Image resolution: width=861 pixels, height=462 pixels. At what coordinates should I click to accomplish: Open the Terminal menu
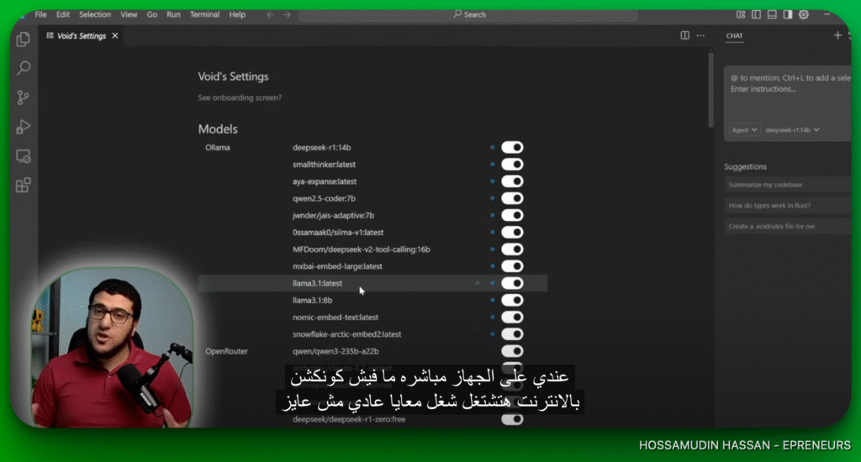click(x=205, y=15)
